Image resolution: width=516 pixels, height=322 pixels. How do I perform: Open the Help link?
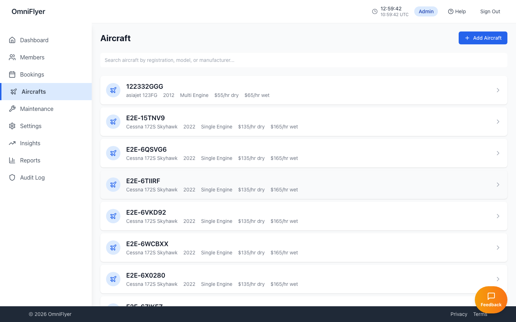[x=457, y=11]
